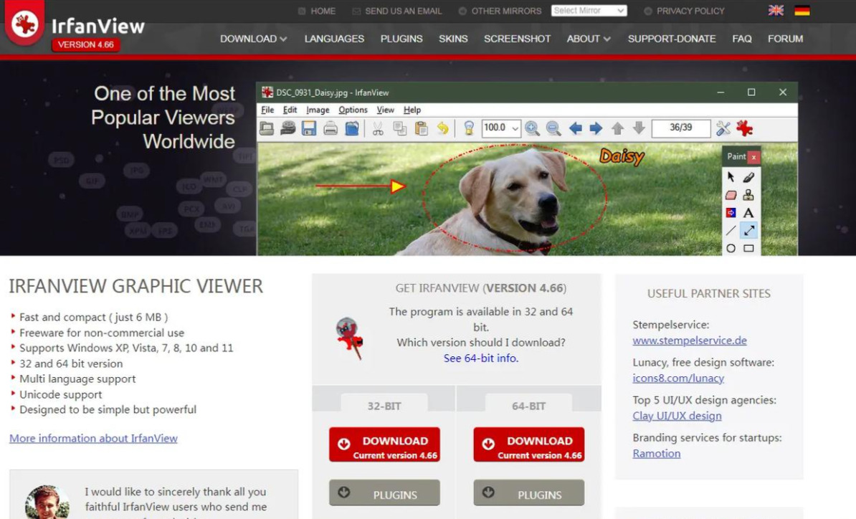Click the Slideshow film reel toolbar icon
Screen dimensions: 856x519
[x=287, y=128]
